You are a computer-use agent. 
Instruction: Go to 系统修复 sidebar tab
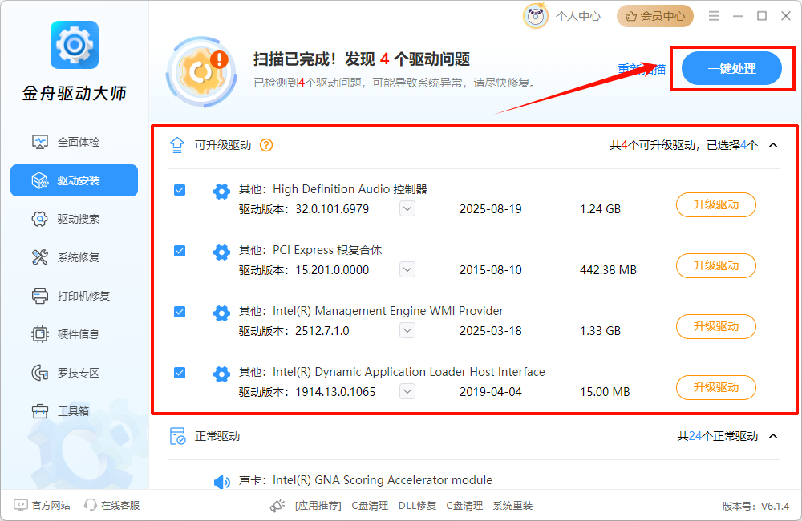point(74,257)
